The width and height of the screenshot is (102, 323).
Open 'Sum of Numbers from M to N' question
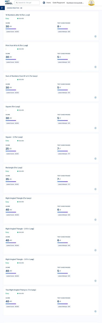(21, 76)
